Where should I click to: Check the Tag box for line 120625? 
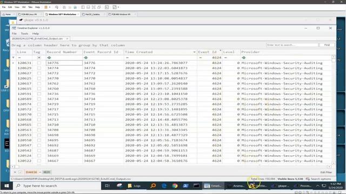click(39, 78)
